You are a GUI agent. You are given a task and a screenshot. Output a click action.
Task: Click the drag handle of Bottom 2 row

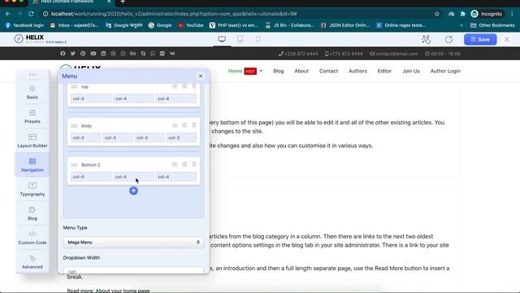(74, 164)
